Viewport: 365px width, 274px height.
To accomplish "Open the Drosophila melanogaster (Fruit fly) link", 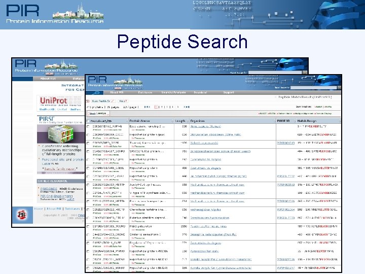I will click(x=213, y=234).
